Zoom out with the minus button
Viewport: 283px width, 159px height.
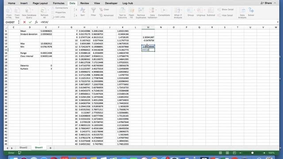(x=240, y=153)
